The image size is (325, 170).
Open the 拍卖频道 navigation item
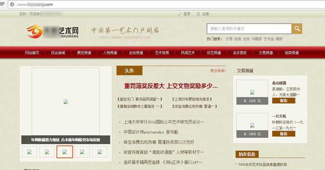[x=292, y=52]
